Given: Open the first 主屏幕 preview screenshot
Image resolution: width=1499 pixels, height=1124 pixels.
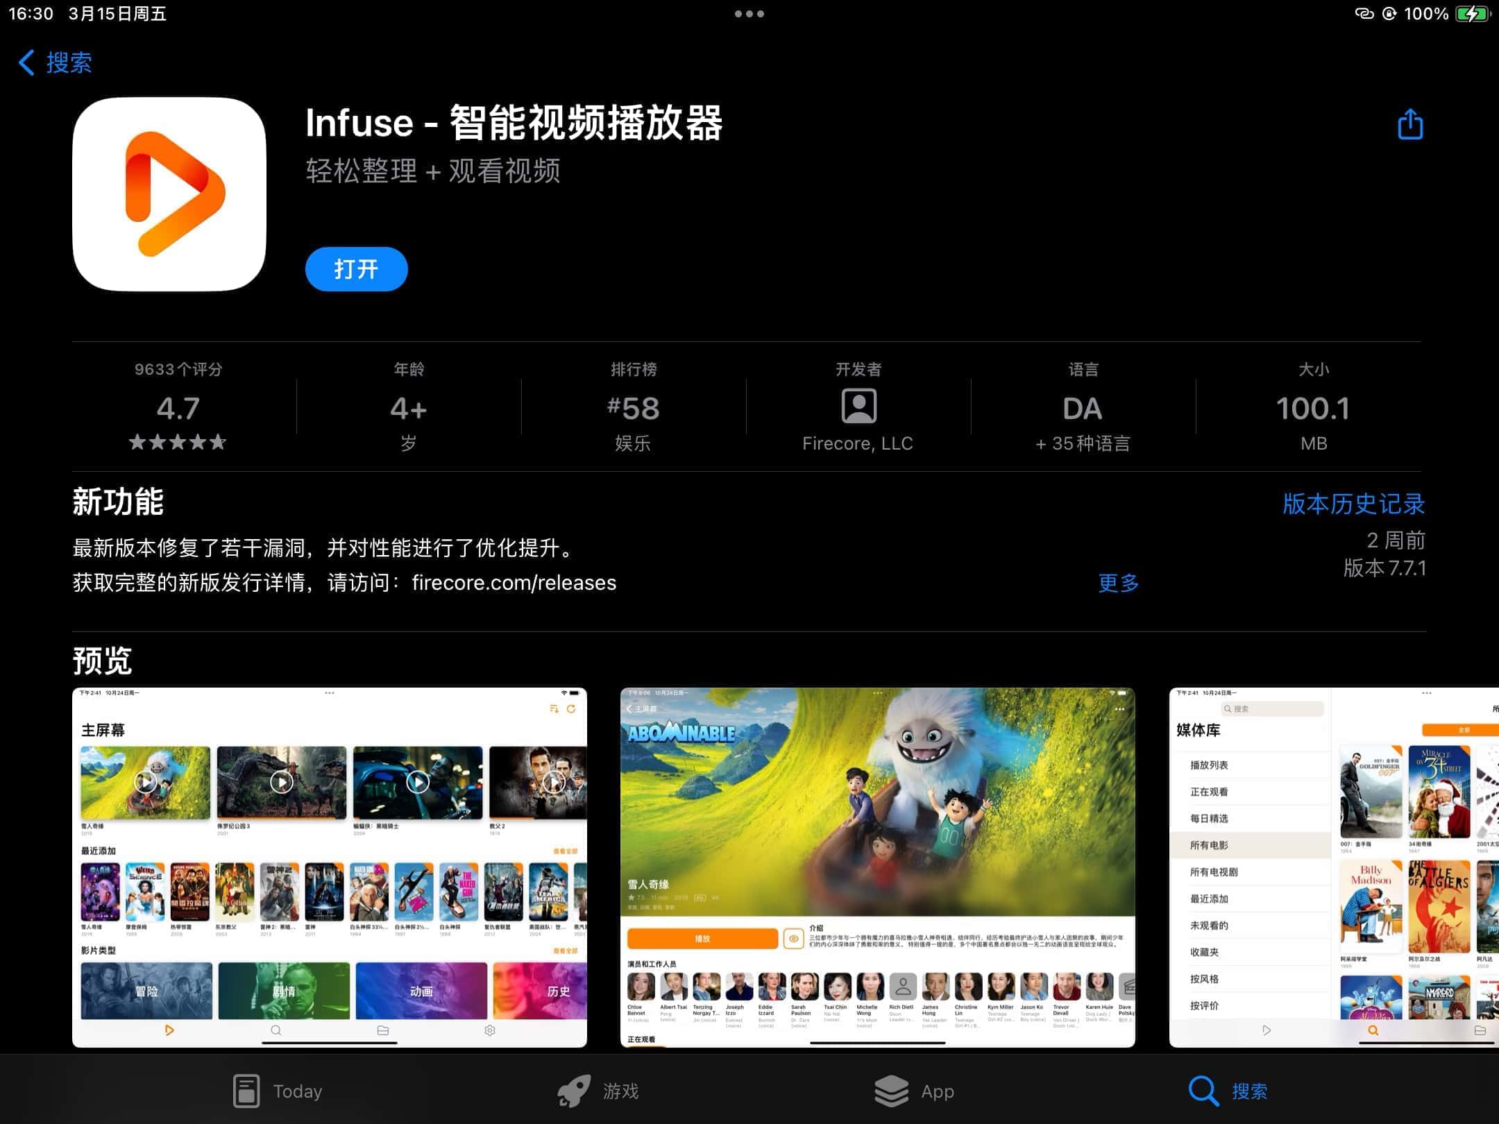Looking at the screenshot, I should (x=330, y=867).
